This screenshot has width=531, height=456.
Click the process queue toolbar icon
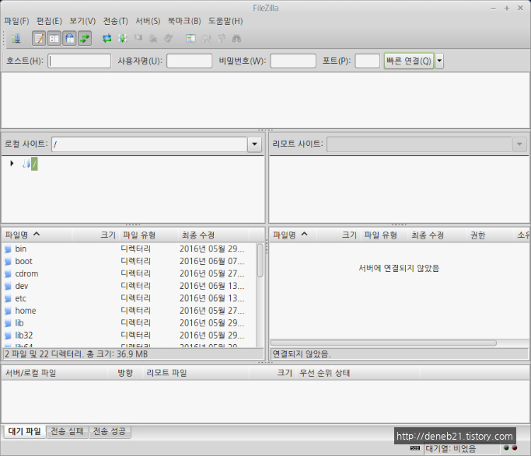(x=123, y=38)
